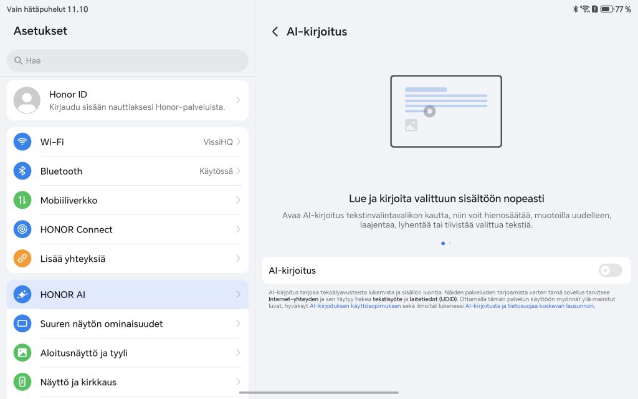Click the Hae search field

pos(127,60)
